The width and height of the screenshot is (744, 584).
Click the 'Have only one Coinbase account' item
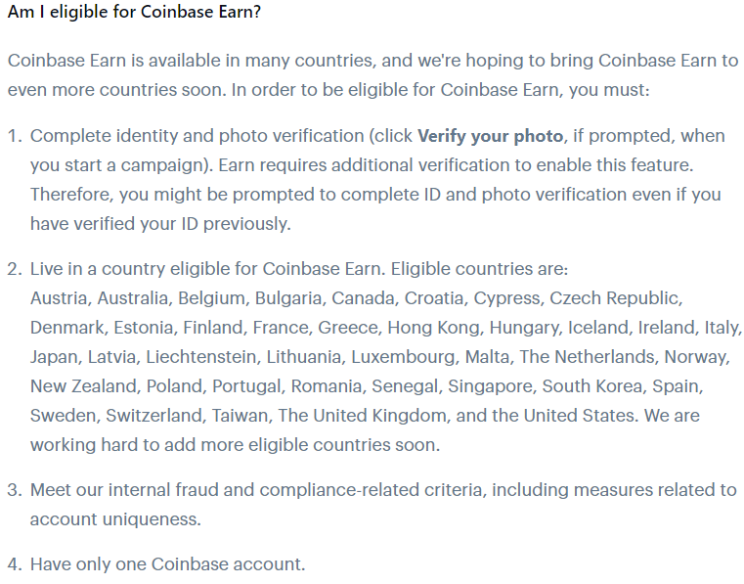[167, 564]
